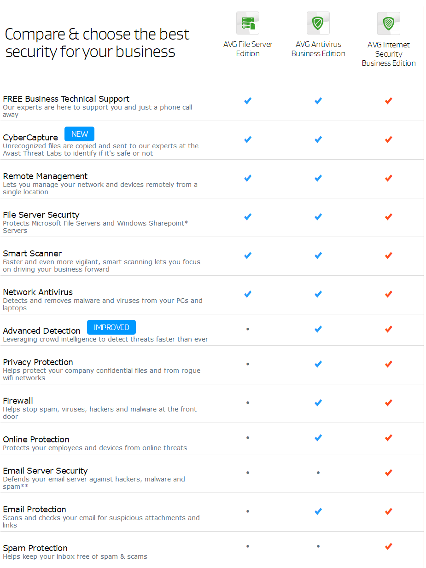Click the File Server dot for Advanced Detection
The width and height of the screenshot is (426, 568).
(248, 329)
